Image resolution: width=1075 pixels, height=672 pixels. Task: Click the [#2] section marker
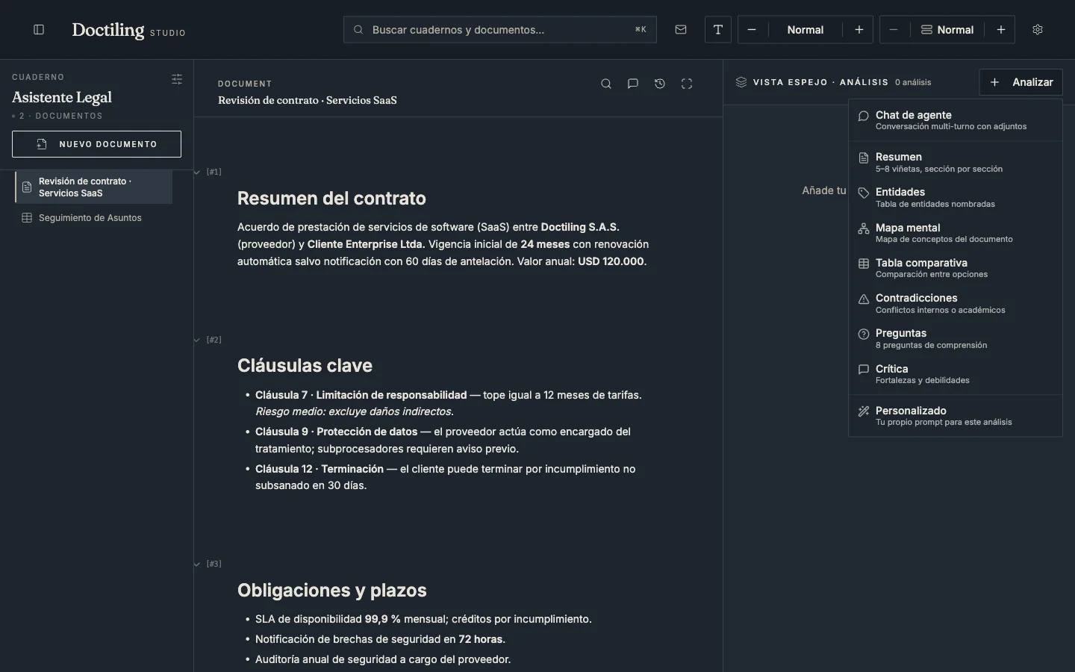[x=214, y=340]
